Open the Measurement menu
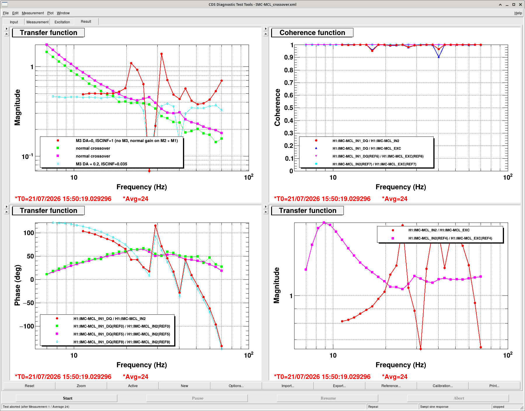Viewport: 525px width, 411px height. click(x=33, y=13)
